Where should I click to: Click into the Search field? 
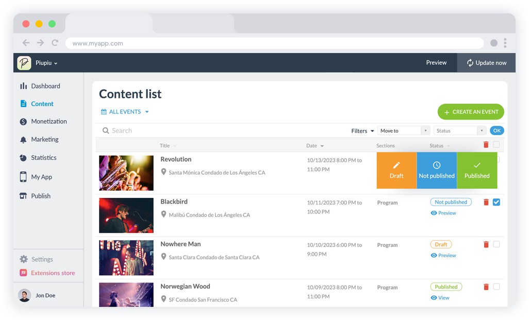click(x=206, y=131)
